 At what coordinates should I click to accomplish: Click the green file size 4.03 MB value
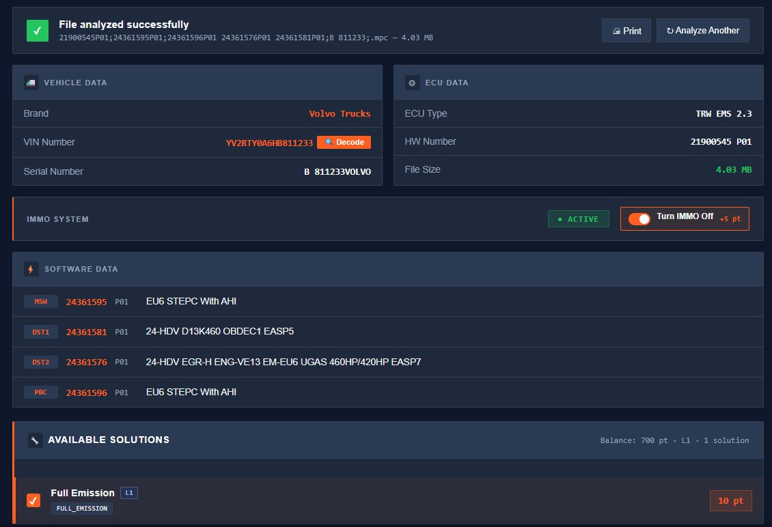(734, 170)
